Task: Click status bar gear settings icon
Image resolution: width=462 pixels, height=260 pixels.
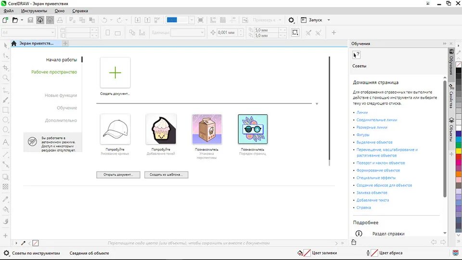Action: [x=6, y=253]
